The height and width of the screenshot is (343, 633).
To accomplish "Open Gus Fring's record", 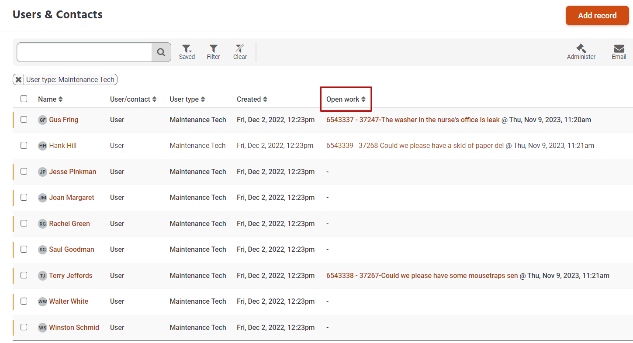I will [64, 120].
